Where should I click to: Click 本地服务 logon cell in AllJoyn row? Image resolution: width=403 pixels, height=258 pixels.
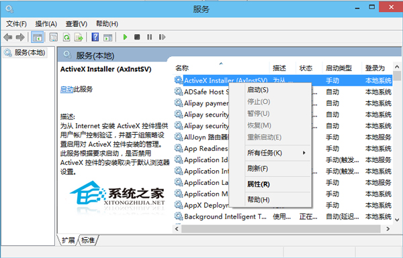coord(378,137)
